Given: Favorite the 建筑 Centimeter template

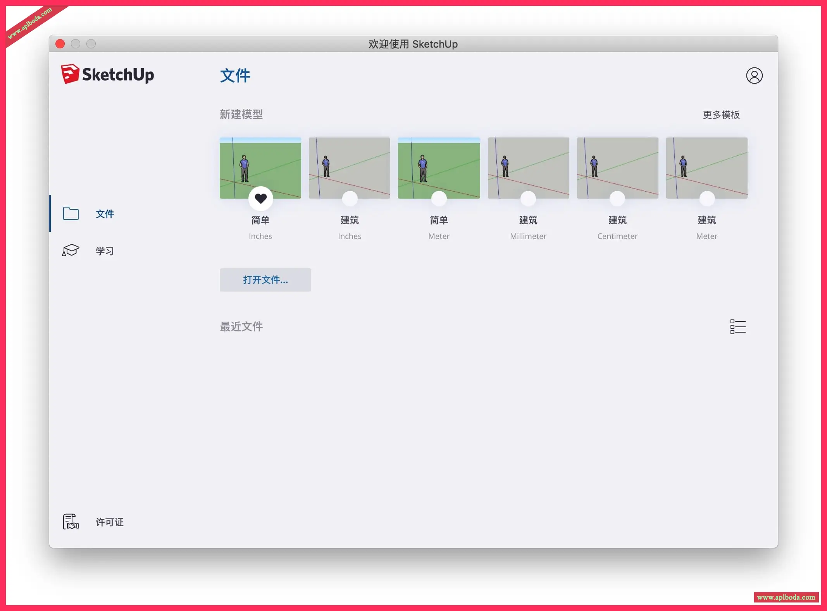Looking at the screenshot, I should pos(617,199).
